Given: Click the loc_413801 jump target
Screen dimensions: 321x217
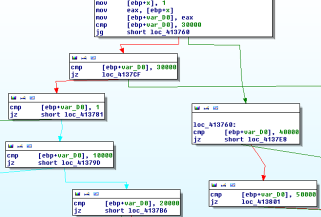Looking at the screenshot, I should (260, 201).
